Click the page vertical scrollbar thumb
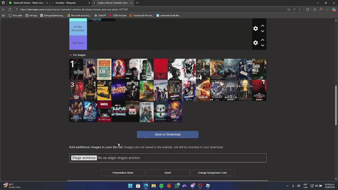 point(336,105)
